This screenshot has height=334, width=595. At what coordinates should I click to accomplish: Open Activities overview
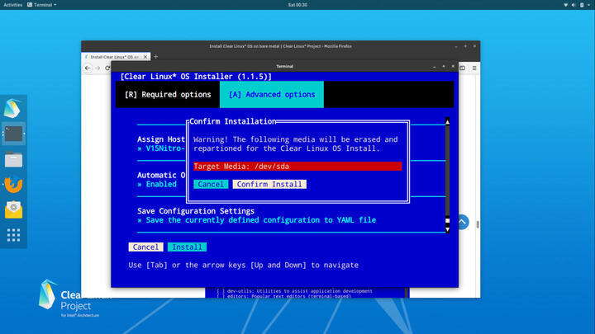click(13, 5)
